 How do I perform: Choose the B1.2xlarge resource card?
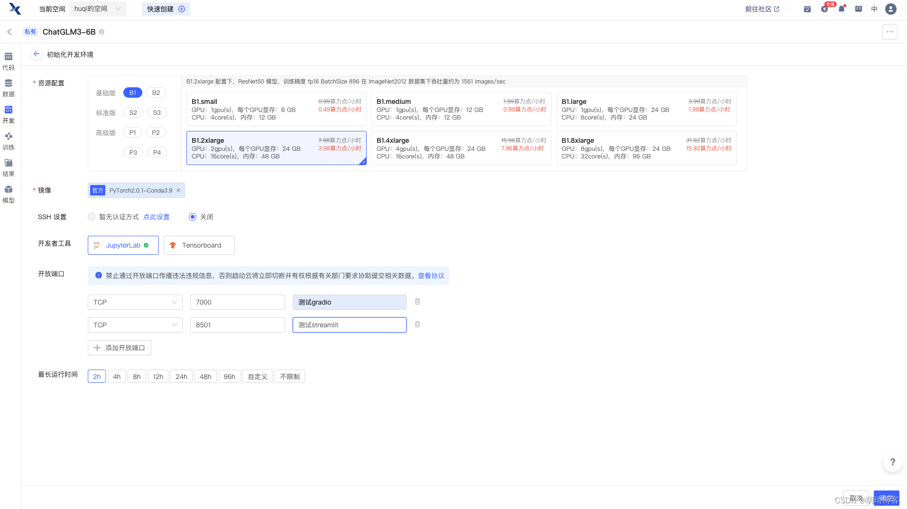(x=277, y=148)
